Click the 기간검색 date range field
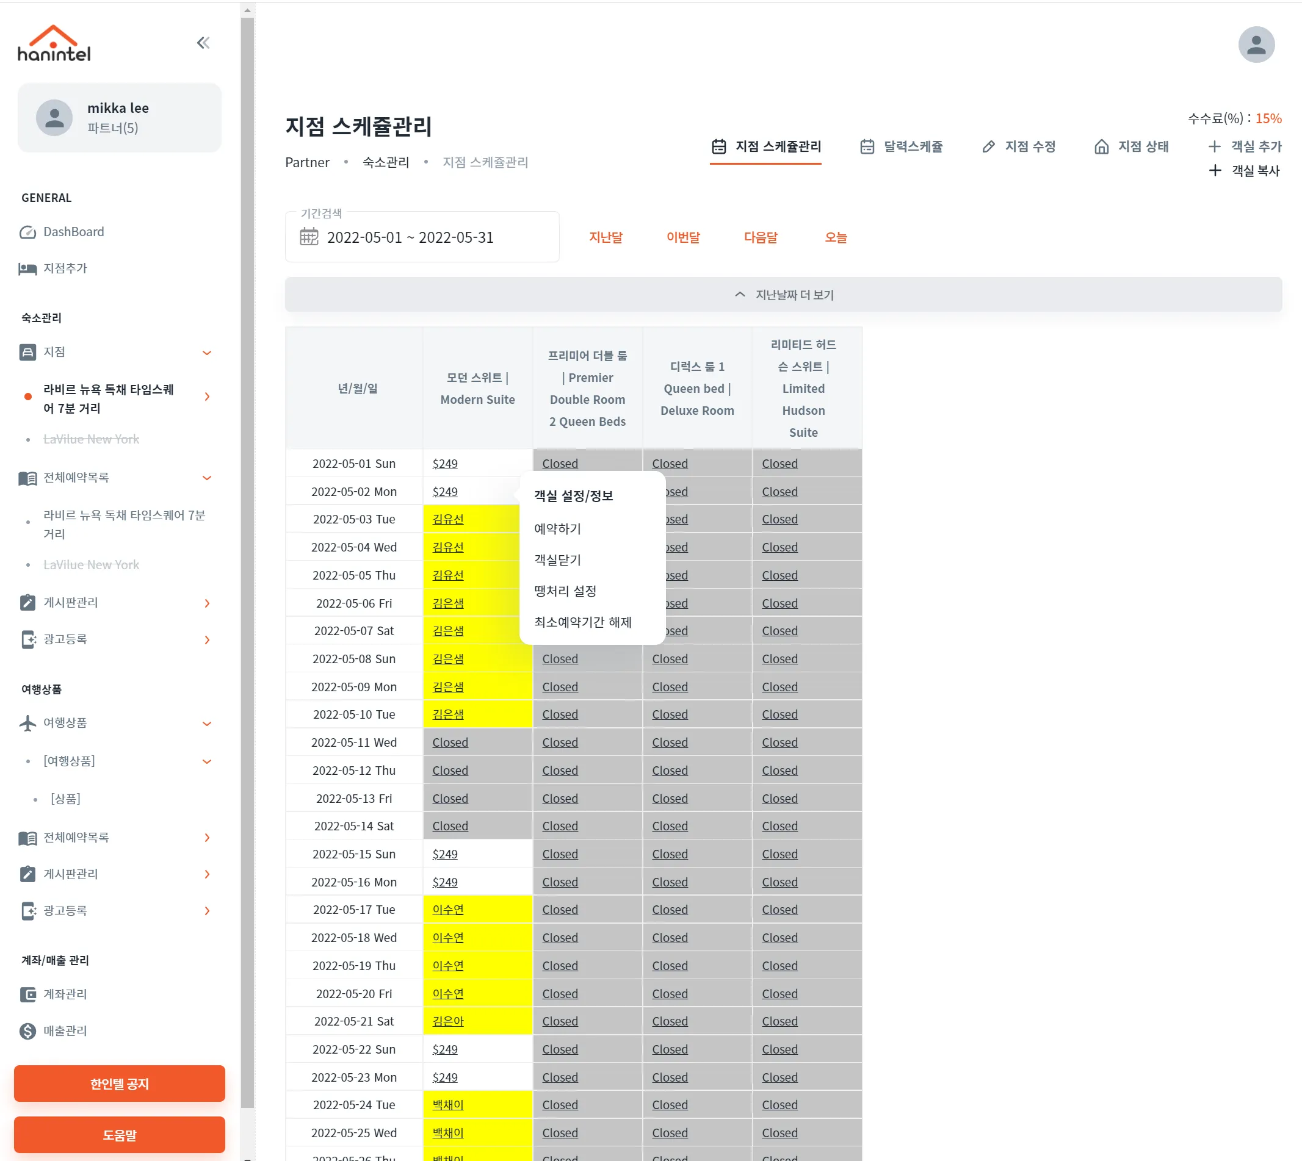Image resolution: width=1302 pixels, height=1161 pixels. click(422, 237)
